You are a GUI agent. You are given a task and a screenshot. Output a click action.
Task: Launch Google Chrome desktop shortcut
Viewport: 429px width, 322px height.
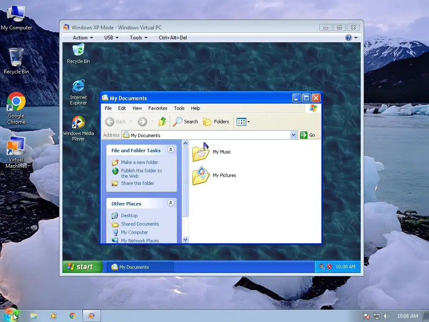click(x=16, y=108)
